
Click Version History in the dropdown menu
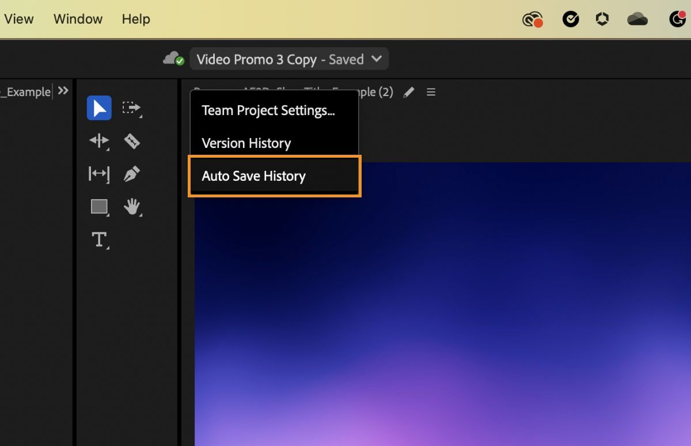click(246, 143)
